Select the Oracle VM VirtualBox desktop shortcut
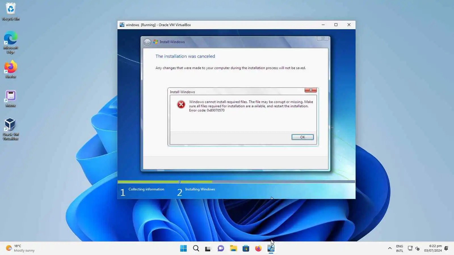The image size is (454, 255). pyautogui.click(x=11, y=129)
